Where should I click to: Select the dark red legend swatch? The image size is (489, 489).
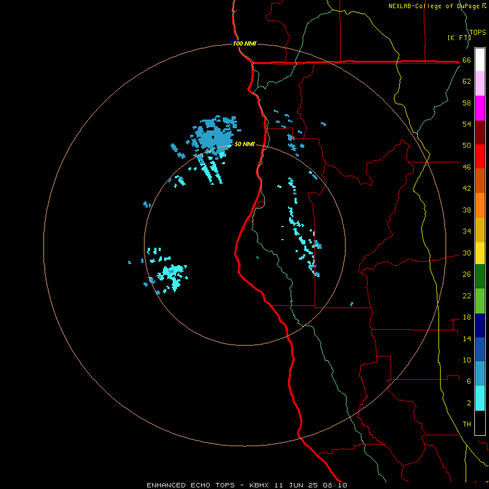click(480, 133)
